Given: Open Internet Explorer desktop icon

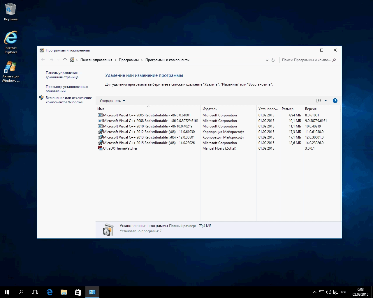Looking at the screenshot, I should click(11, 42).
